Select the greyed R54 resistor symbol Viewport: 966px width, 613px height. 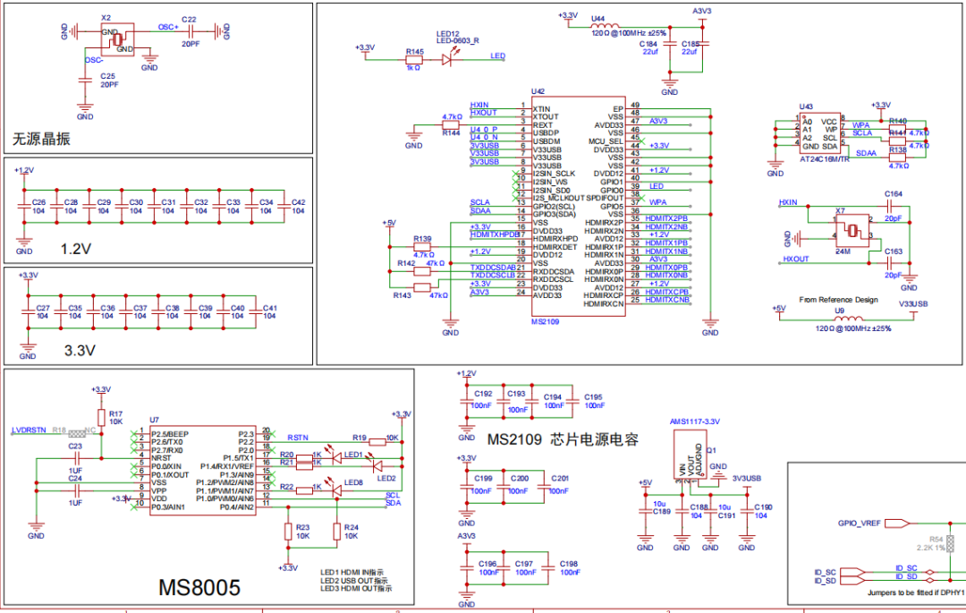pyautogui.click(x=950, y=543)
